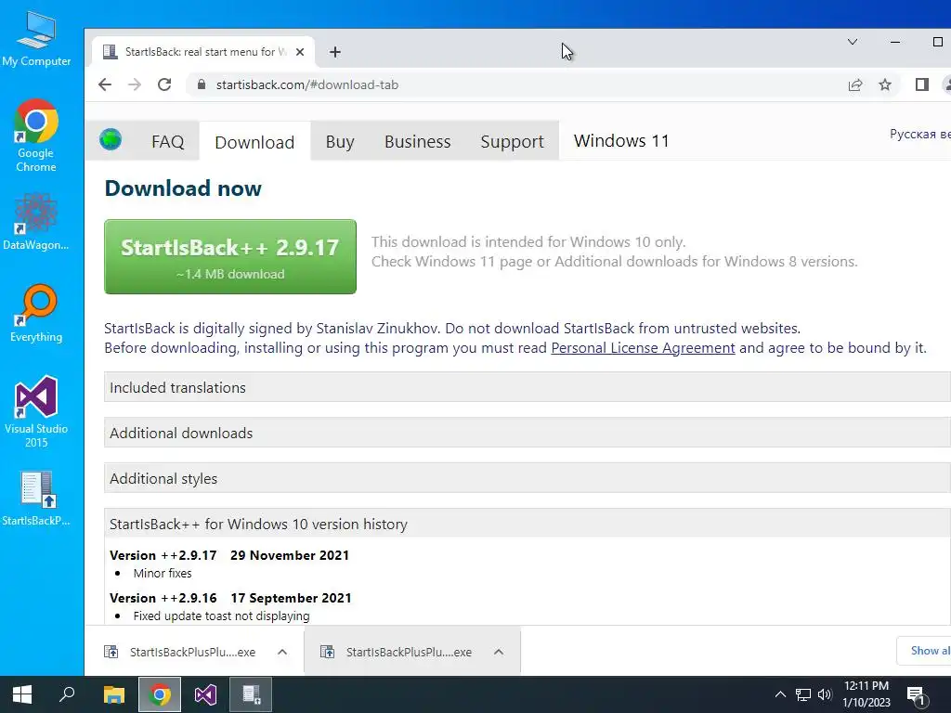Go back with browser back arrow
Screen dimensions: 951x713
[x=105, y=84]
